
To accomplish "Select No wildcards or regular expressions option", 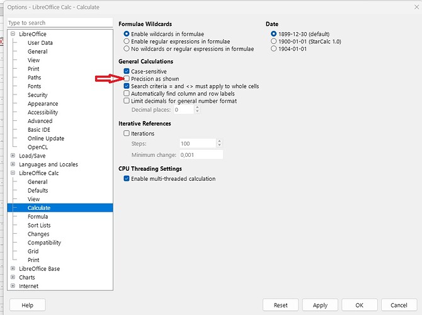I will 127,49.
